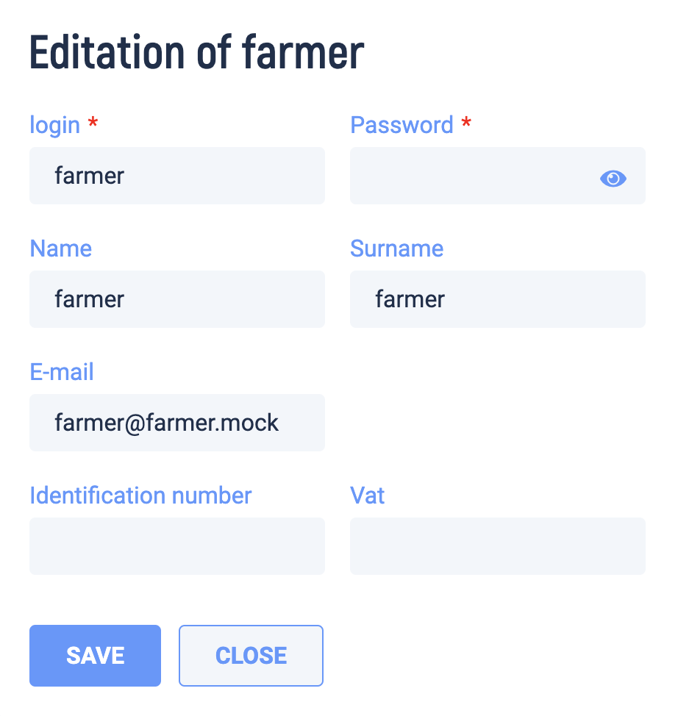The width and height of the screenshot is (678, 716).
Task: Click the CLOSE button
Action: pyautogui.click(x=251, y=655)
